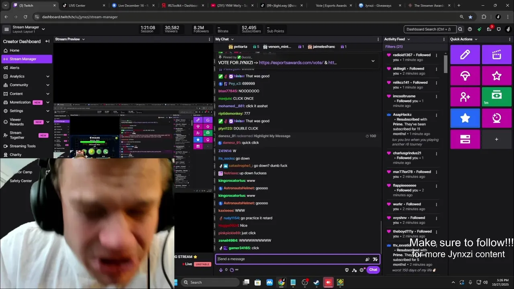This screenshot has width=514, height=289.
Task: Click the Bits diamond icon below chat
Action: 220,270
